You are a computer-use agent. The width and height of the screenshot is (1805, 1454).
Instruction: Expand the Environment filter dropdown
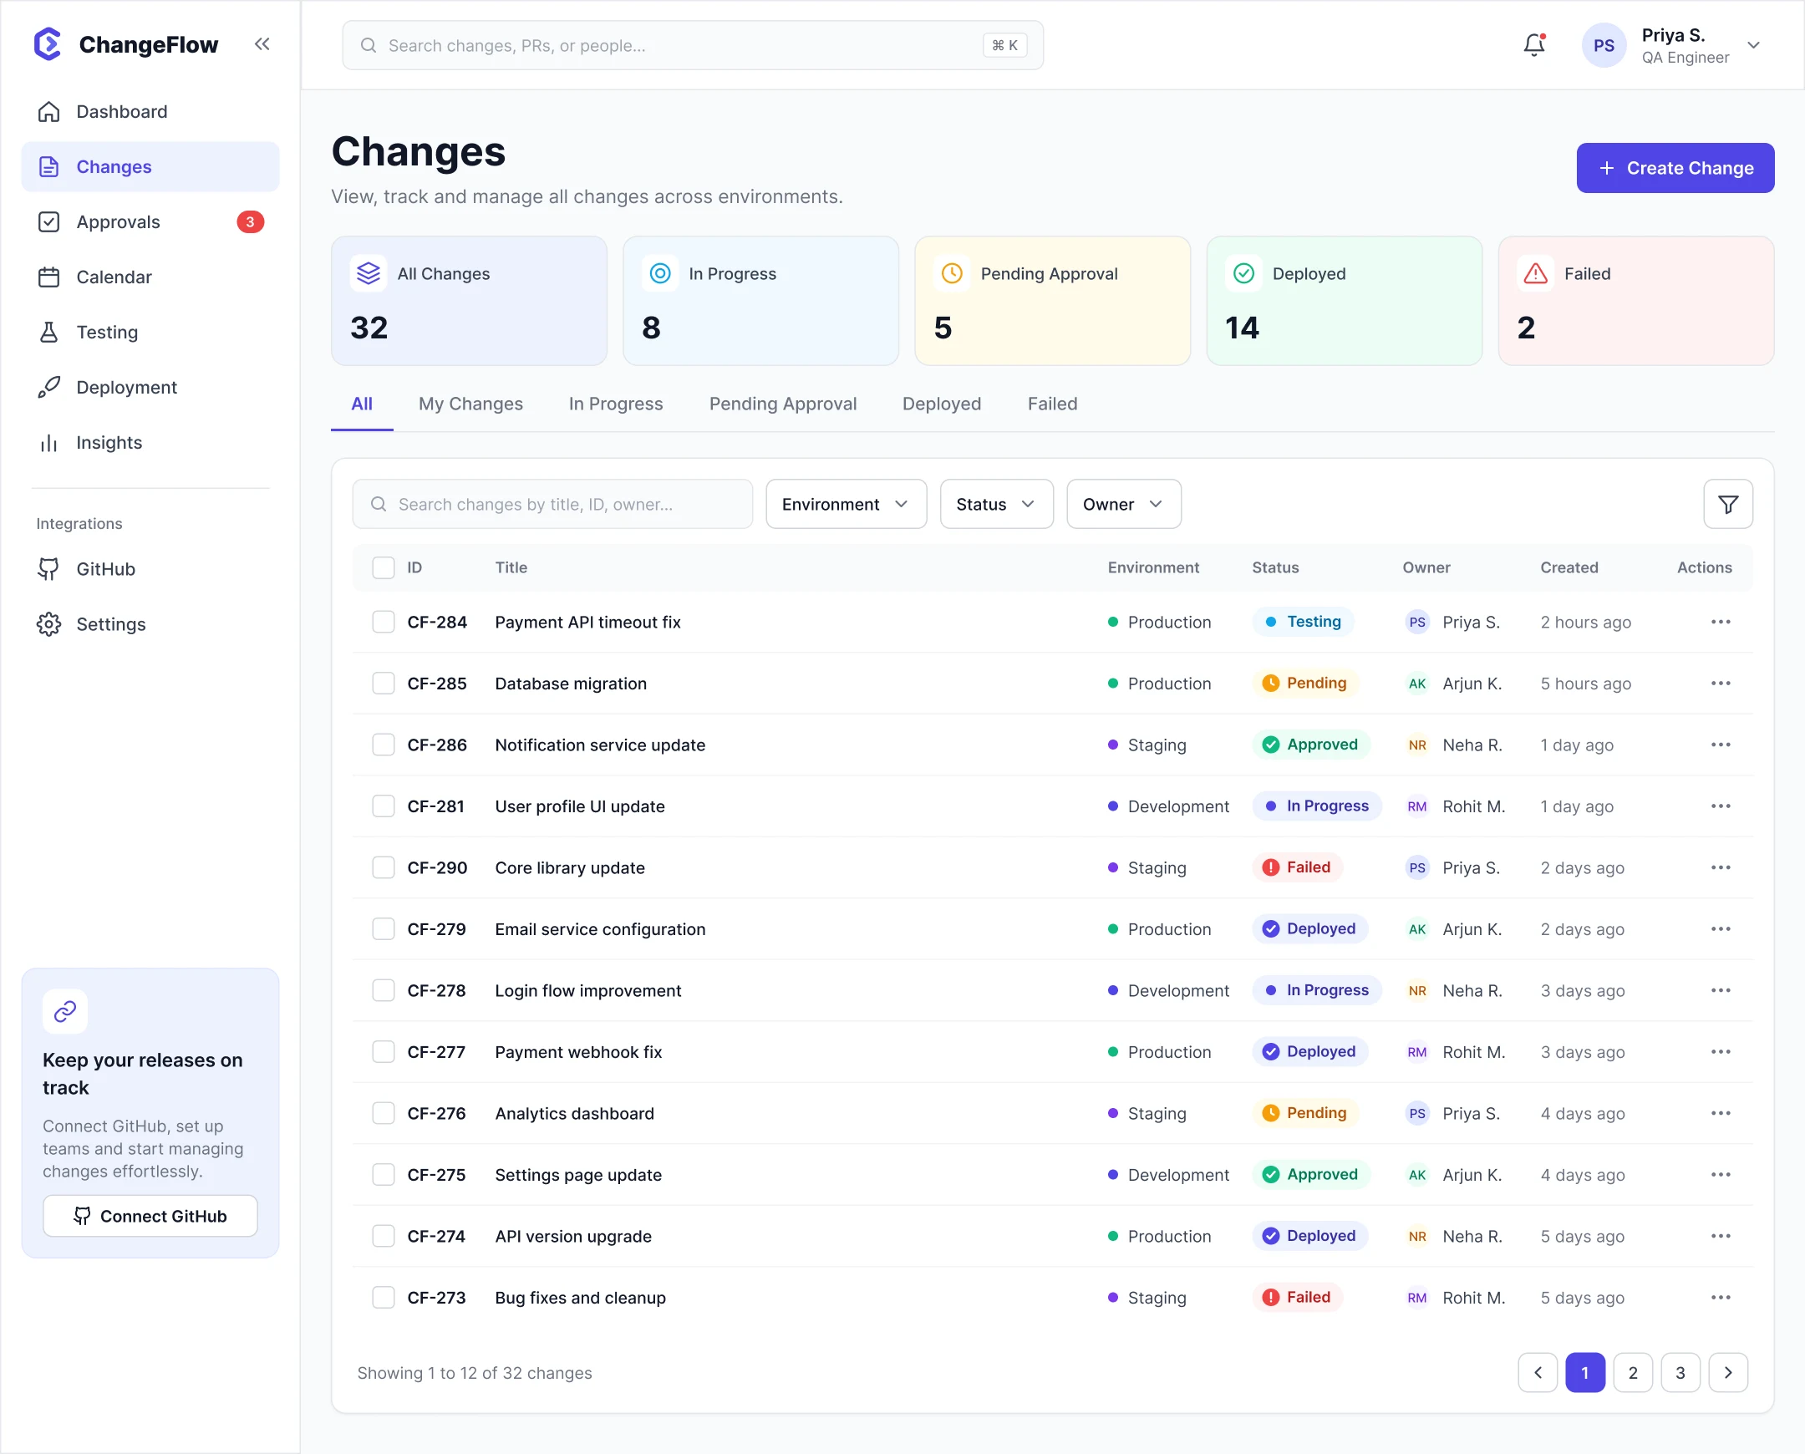click(845, 504)
